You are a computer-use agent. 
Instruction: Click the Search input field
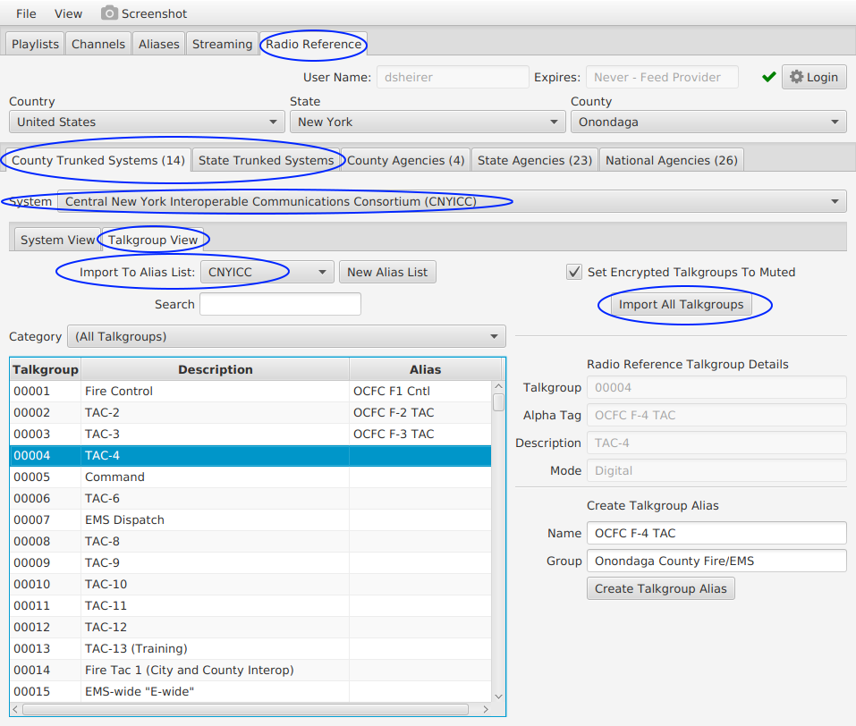[x=280, y=304]
